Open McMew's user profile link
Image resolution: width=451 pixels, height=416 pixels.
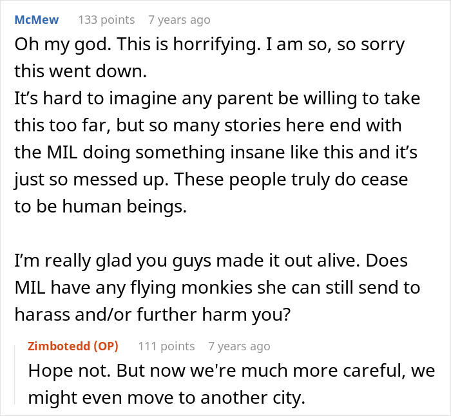pyautogui.click(x=36, y=20)
